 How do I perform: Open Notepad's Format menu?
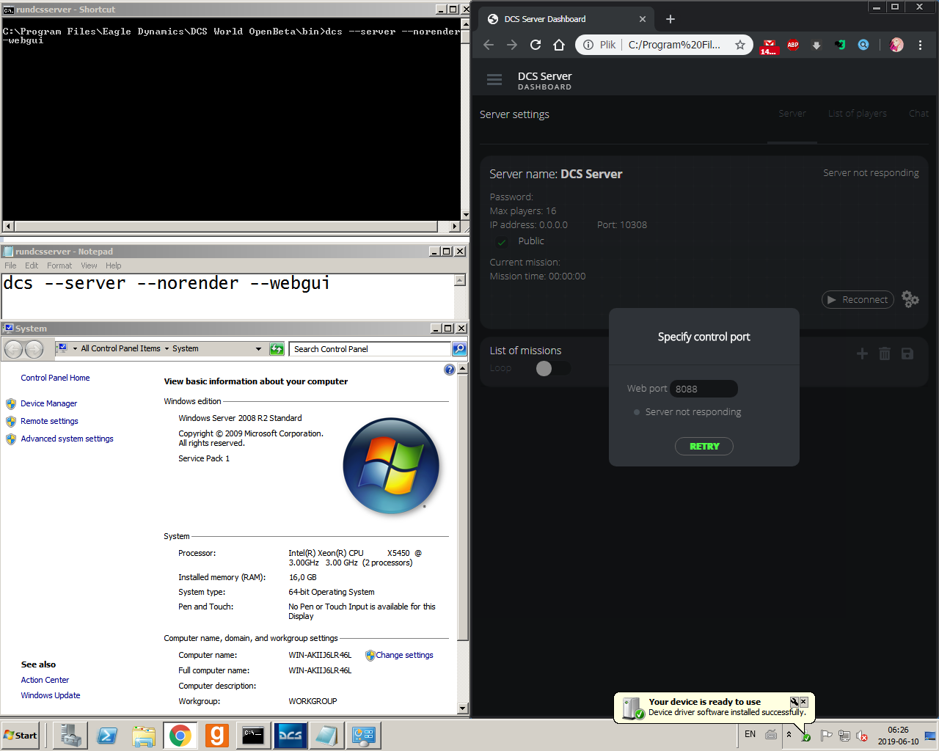click(x=59, y=265)
